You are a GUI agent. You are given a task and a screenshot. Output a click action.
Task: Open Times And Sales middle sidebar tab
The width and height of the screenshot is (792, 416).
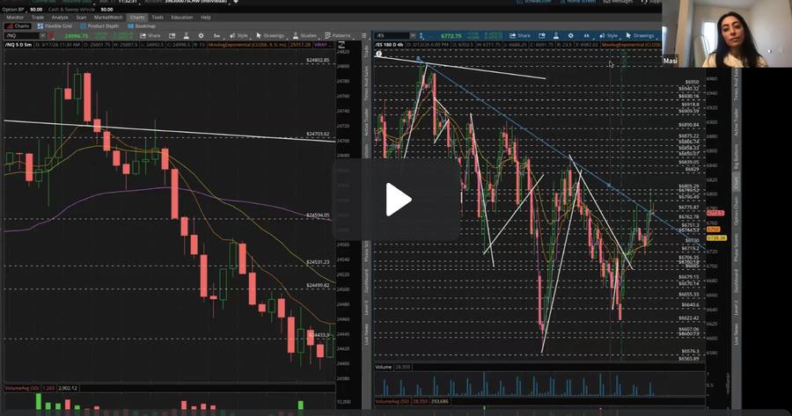coord(366,84)
